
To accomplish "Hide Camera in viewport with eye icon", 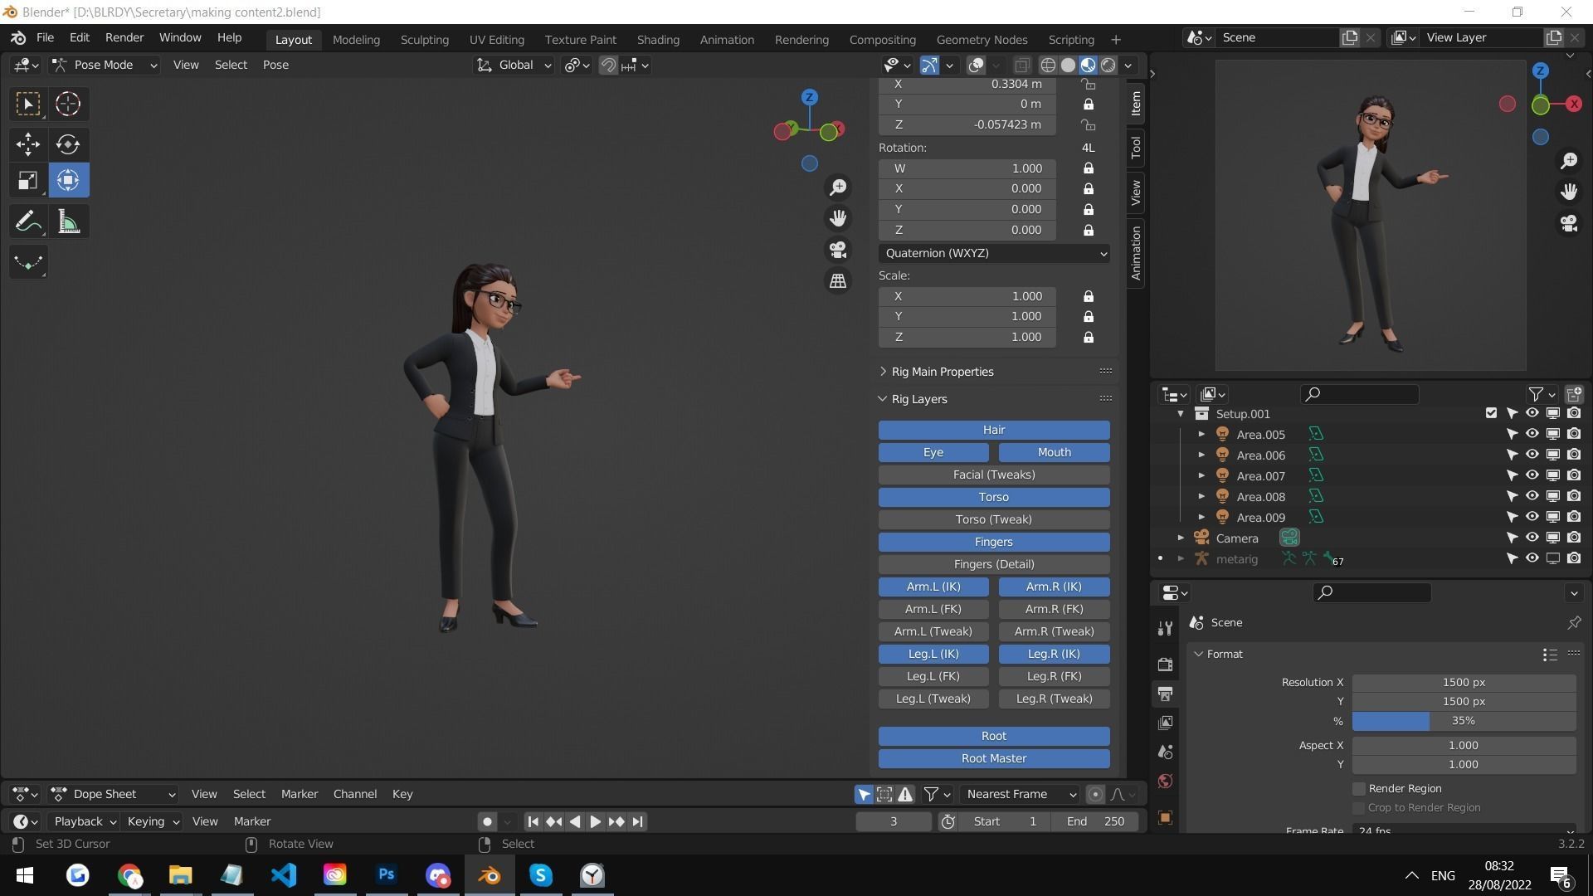I will [1532, 538].
